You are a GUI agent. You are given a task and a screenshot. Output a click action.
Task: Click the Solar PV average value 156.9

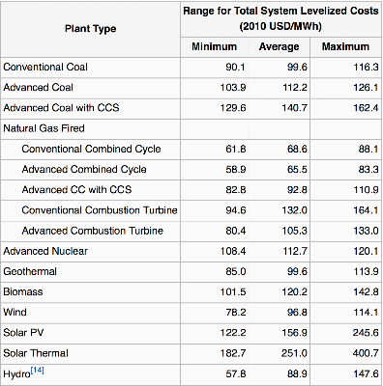(x=295, y=333)
